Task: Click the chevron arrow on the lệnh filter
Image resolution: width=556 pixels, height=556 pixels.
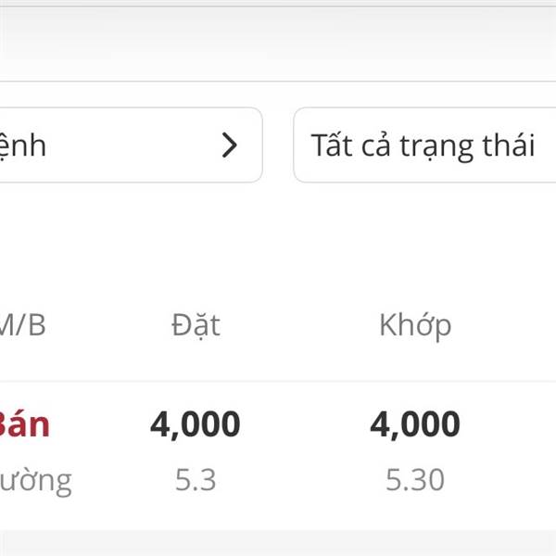Action: point(230,145)
